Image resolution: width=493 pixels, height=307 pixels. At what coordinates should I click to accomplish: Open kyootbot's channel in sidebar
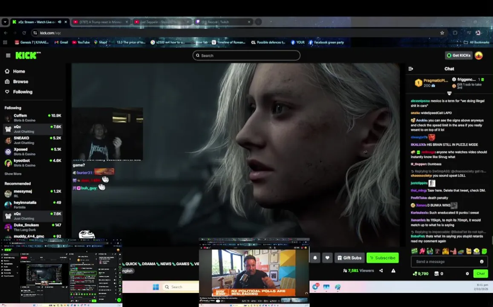(33, 162)
